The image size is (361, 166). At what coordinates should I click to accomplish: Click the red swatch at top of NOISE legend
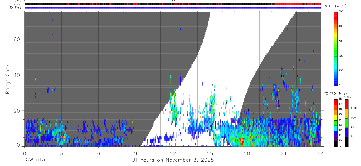[x=347, y=104]
